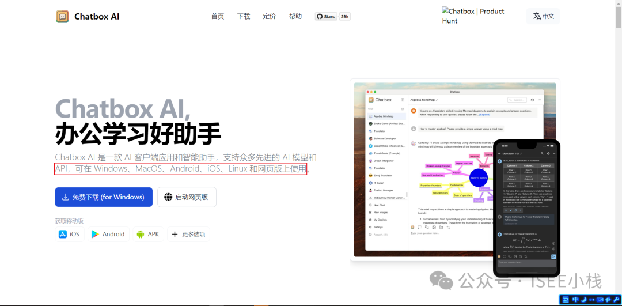
Task: Download the APK version
Action: [148, 234]
